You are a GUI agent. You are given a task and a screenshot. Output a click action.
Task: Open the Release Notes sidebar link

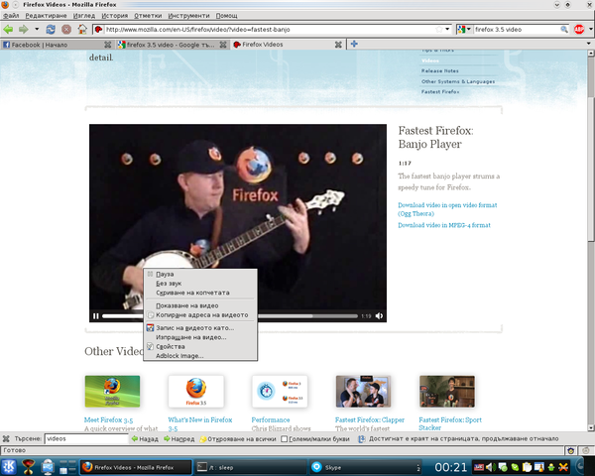tap(439, 71)
